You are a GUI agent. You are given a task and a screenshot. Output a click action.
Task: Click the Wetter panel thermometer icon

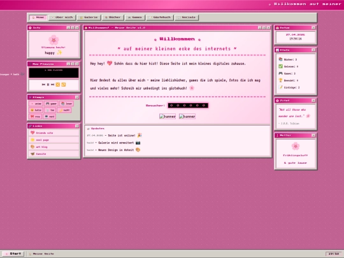(x=277, y=135)
